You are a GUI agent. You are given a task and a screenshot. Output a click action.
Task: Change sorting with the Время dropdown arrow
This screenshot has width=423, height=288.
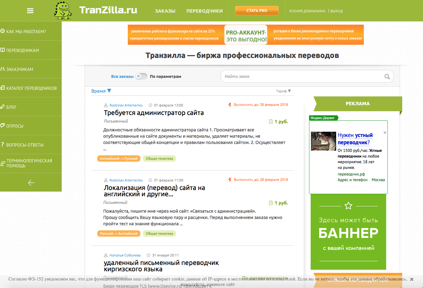[x=109, y=90]
